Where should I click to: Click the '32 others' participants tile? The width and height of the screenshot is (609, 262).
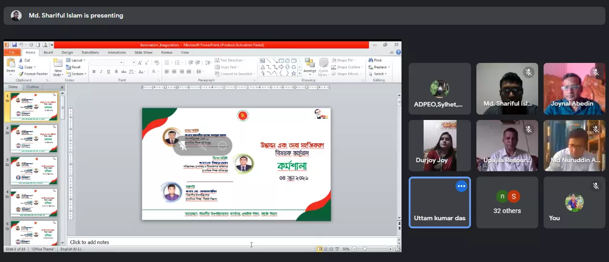(x=507, y=202)
